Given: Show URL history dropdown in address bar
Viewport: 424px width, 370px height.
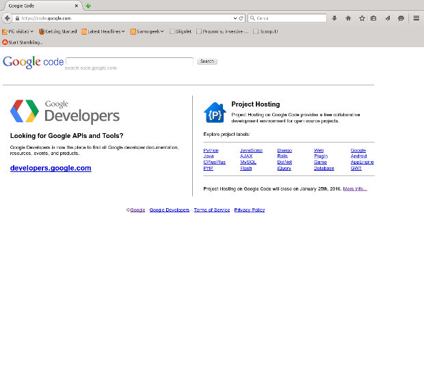Looking at the screenshot, I should 235,18.
